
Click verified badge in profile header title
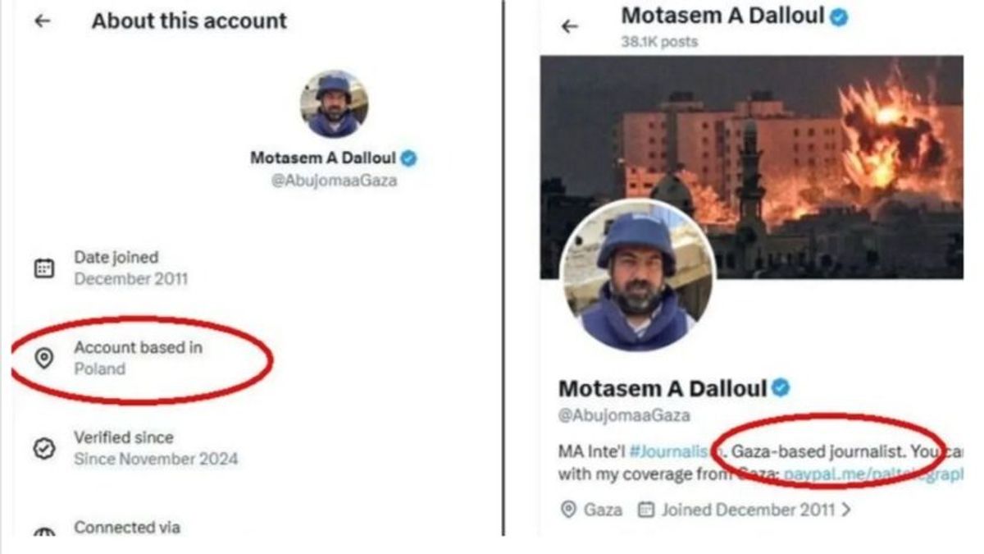click(x=838, y=16)
